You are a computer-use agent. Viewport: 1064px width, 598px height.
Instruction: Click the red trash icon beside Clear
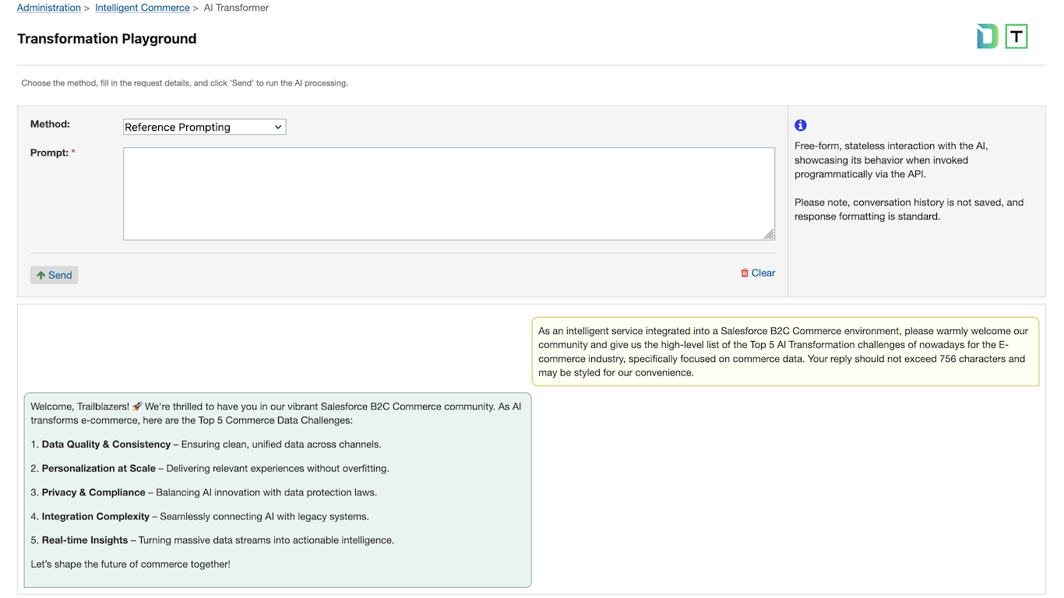click(x=745, y=273)
